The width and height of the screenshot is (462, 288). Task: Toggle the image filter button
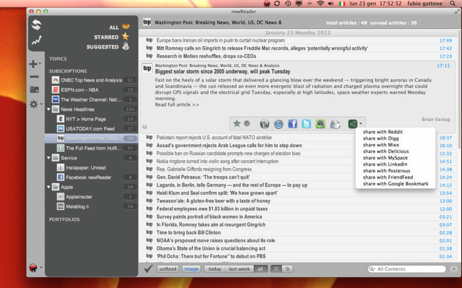191,269
